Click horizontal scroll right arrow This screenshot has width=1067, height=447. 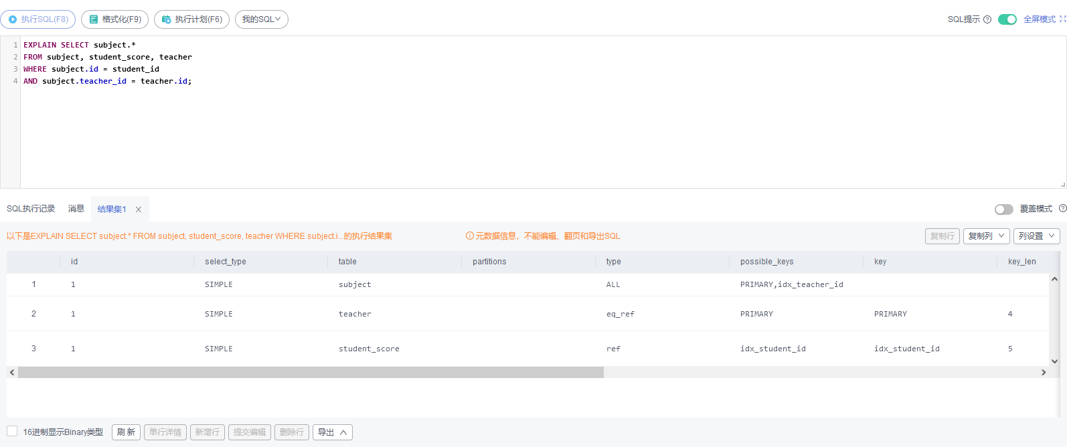[1044, 372]
